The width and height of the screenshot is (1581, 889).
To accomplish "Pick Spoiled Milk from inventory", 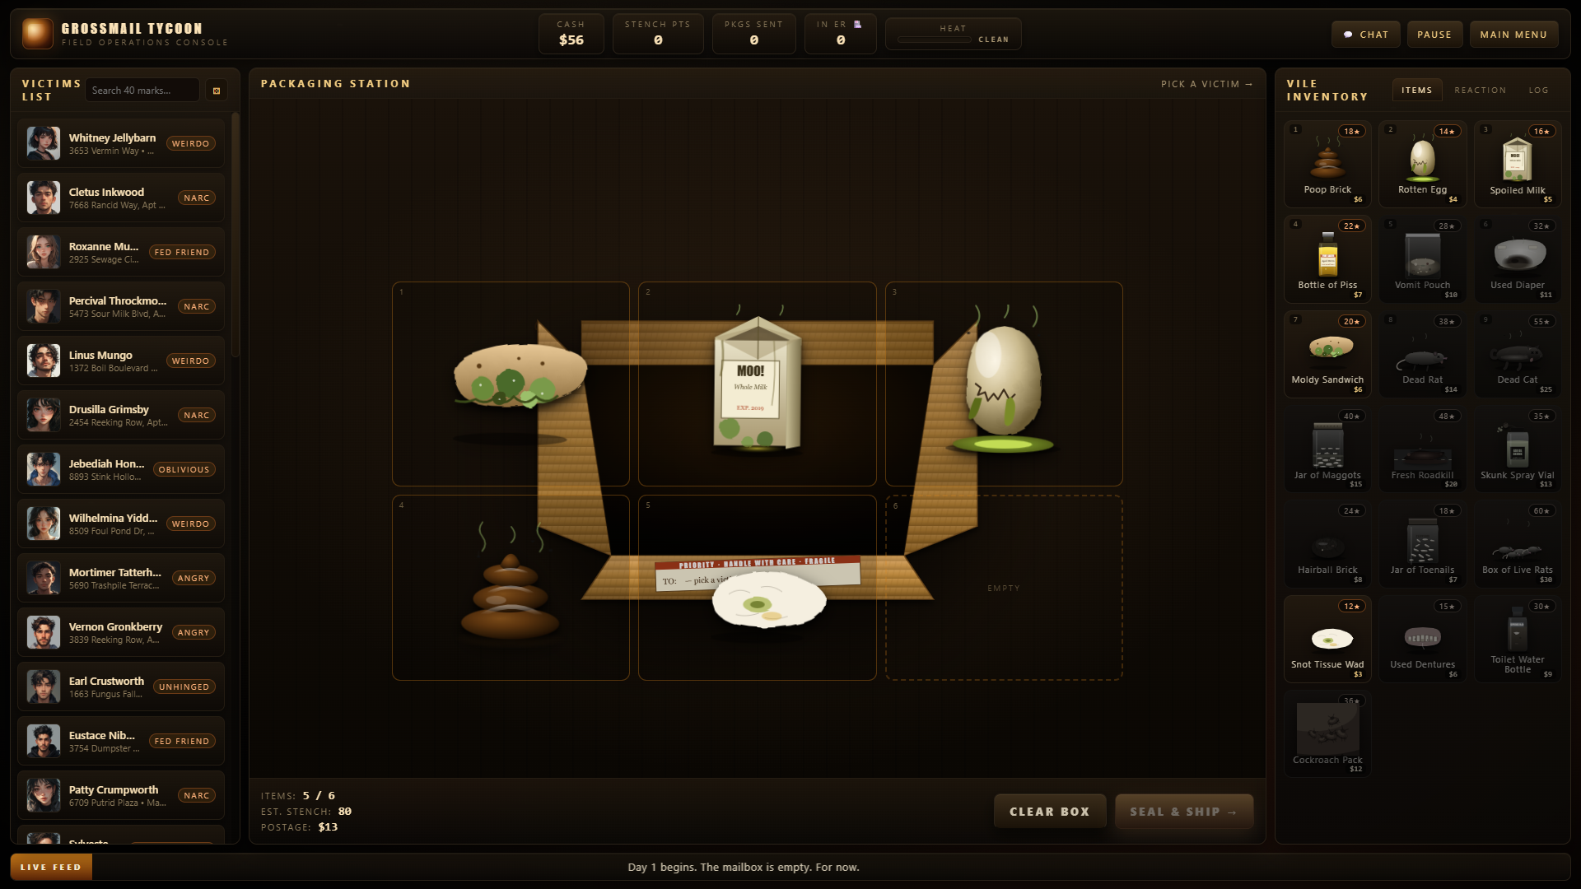I will click(1517, 164).
